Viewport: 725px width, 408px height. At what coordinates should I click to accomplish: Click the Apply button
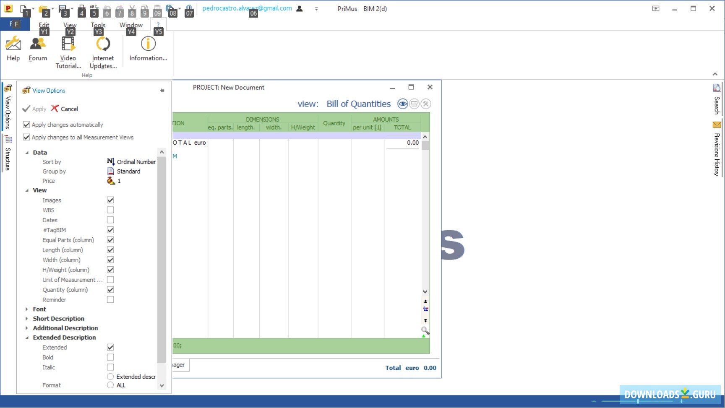click(34, 109)
